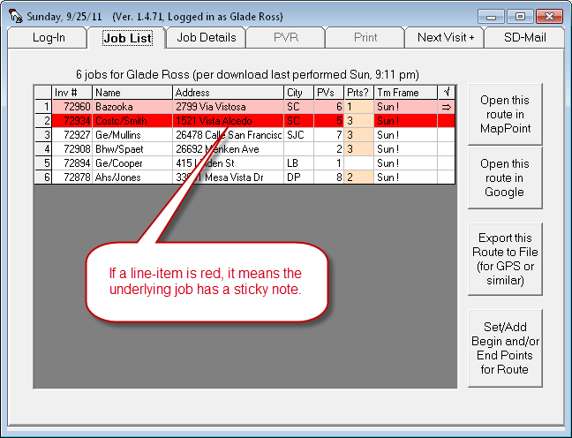This screenshot has width=572, height=438.
Task: Click invoice number 72927
Action: tap(71, 134)
